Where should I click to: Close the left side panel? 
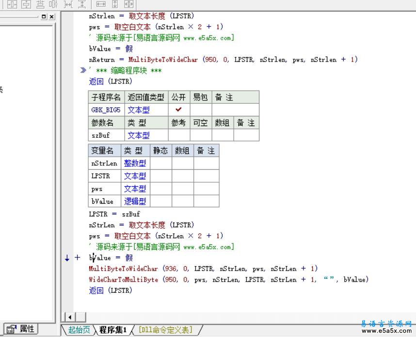(x=52, y=16)
